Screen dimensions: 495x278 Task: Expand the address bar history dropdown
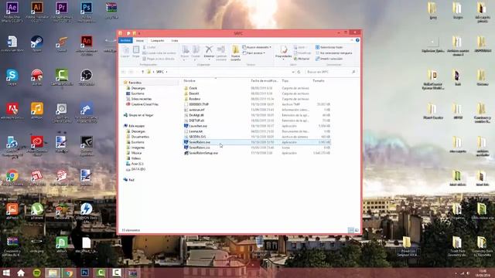click(x=293, y=72)
